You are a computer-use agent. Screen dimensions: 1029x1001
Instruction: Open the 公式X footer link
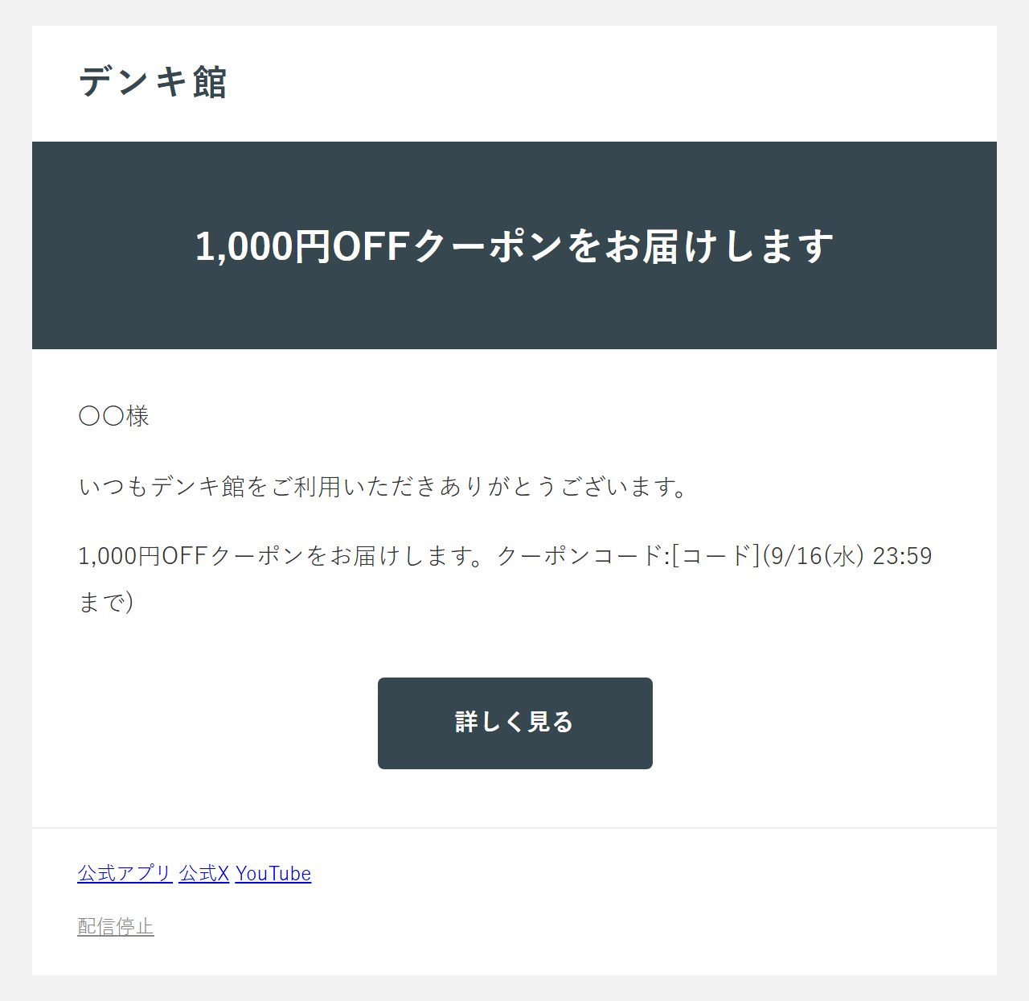[x=203, y=873]
